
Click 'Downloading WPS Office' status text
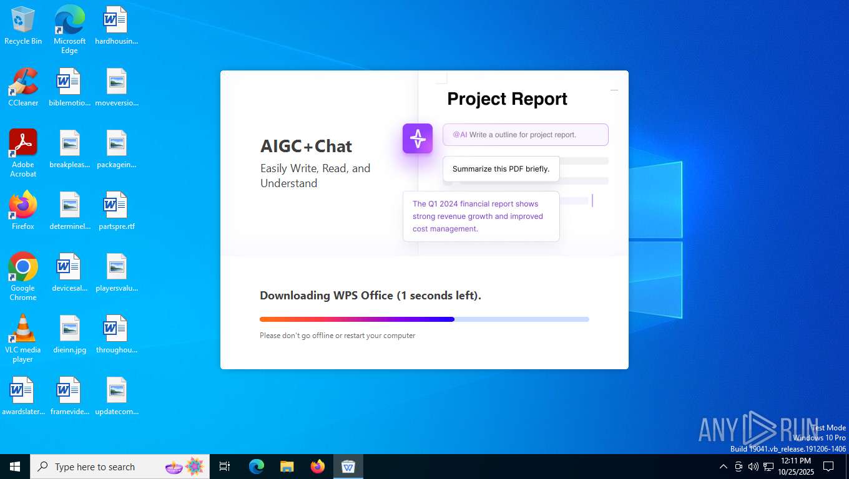[371, 296]
